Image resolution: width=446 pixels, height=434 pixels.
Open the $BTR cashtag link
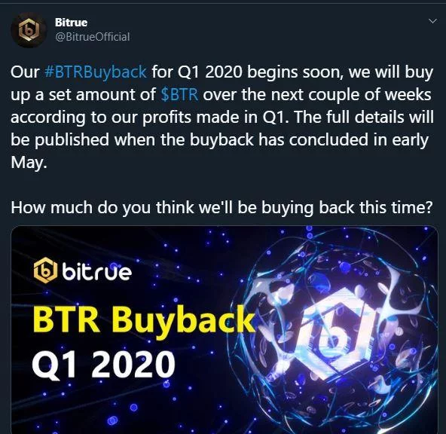179,94
